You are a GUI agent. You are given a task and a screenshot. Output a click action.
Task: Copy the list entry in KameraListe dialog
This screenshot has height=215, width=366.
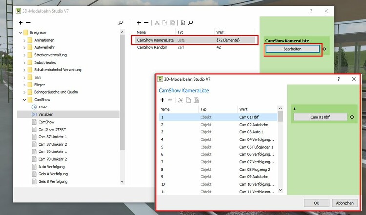(188, 100)
